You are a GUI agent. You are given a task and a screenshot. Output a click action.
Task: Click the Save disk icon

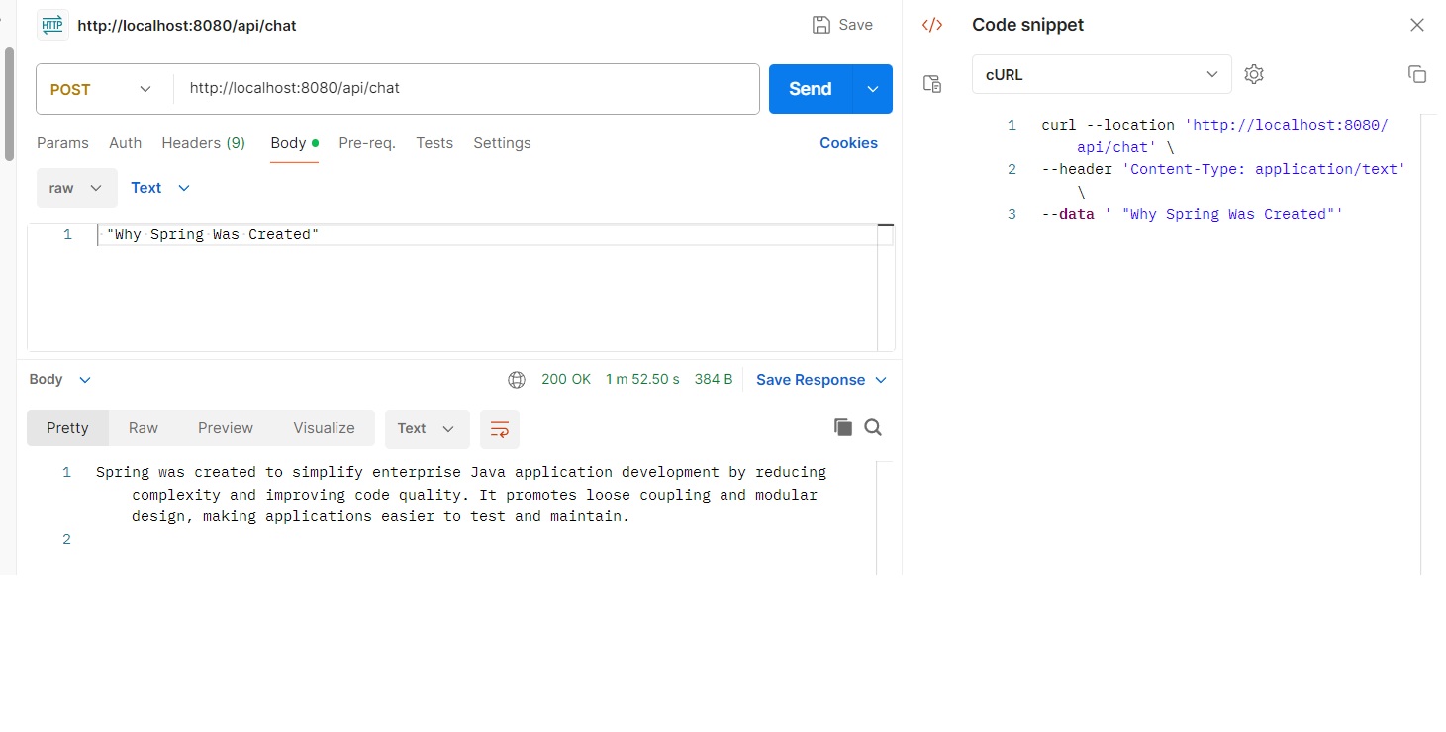(x=820, y=25)
